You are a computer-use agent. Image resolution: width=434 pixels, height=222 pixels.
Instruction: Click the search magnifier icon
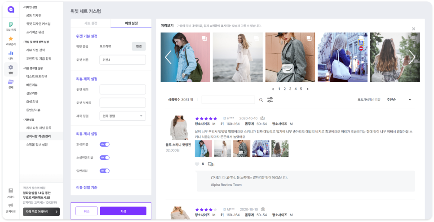pyautogui.click(x=261, y=100)
